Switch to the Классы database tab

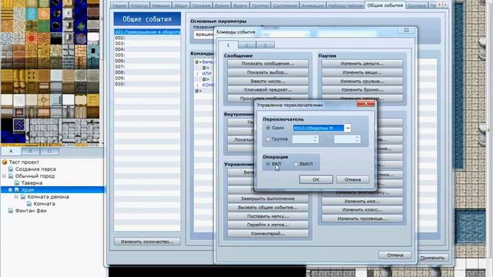pos(139,5)
